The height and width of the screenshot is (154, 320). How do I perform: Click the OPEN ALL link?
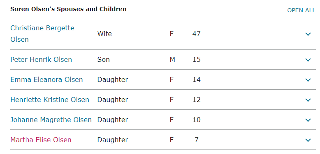click(301, 10)
